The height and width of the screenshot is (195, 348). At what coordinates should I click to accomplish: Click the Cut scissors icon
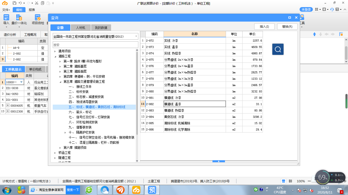click(x=36, y=3)
